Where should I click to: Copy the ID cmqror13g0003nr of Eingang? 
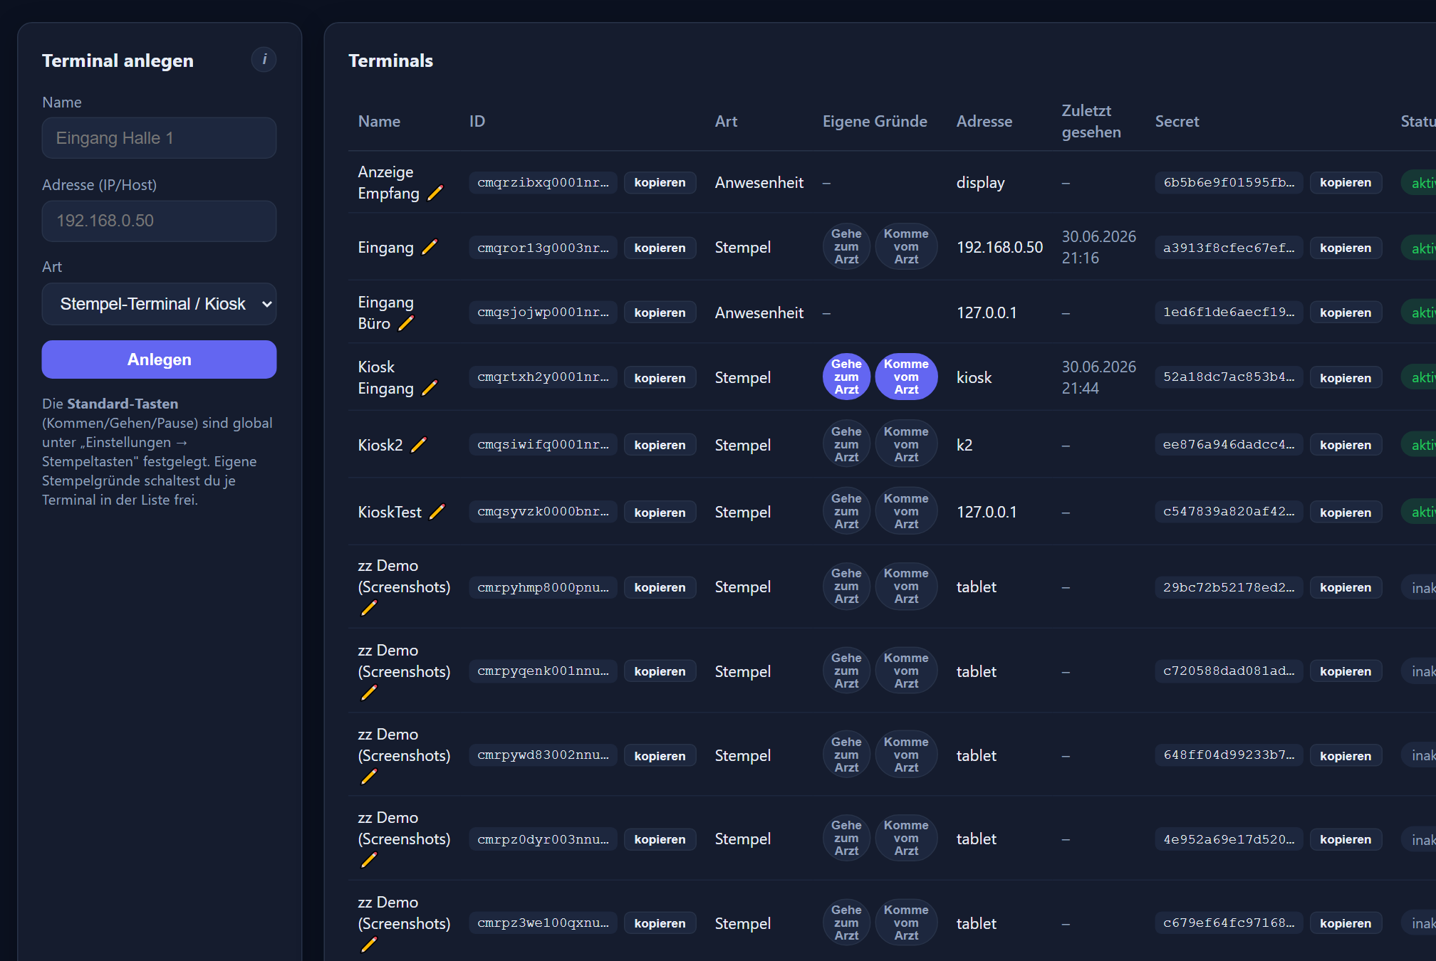pyautogui.click(x=660, y=248)
